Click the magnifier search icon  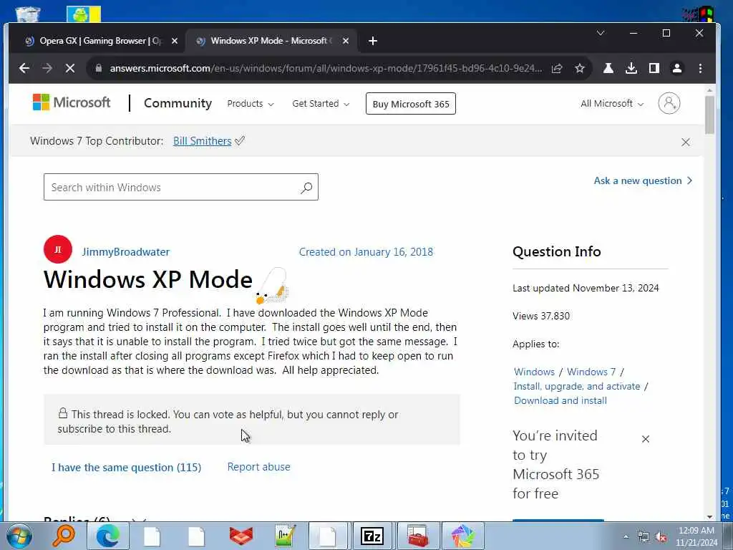tap(306, 188)
